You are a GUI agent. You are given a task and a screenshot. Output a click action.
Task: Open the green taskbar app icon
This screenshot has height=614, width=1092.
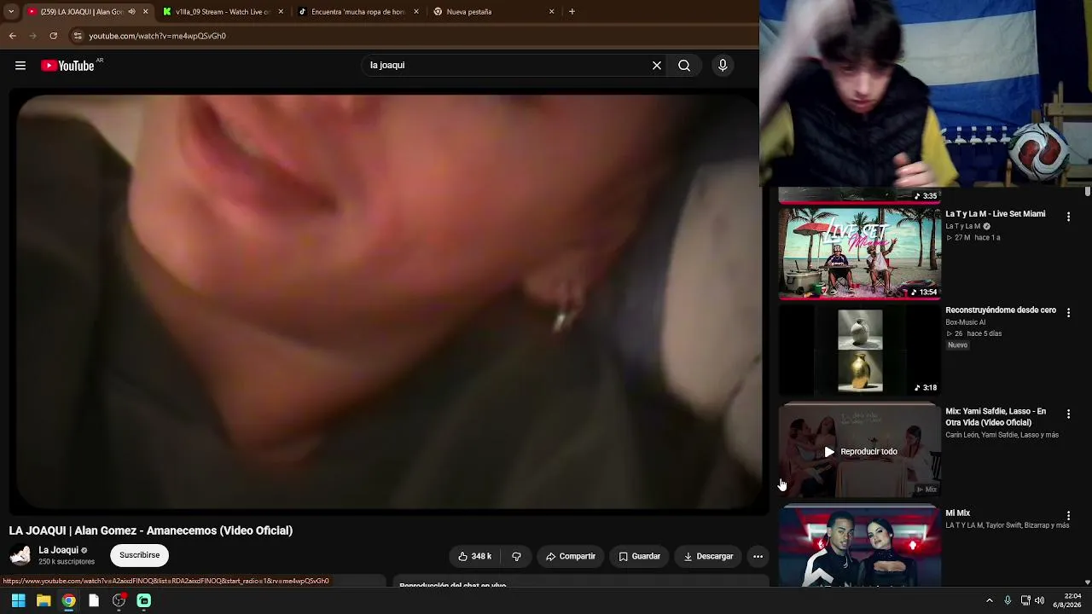coord(144,600)
